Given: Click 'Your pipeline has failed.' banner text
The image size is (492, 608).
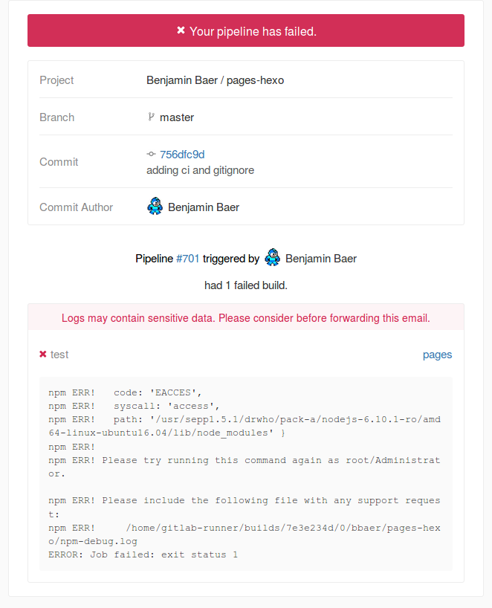Looking at the screenshot, I should (253, 31).
